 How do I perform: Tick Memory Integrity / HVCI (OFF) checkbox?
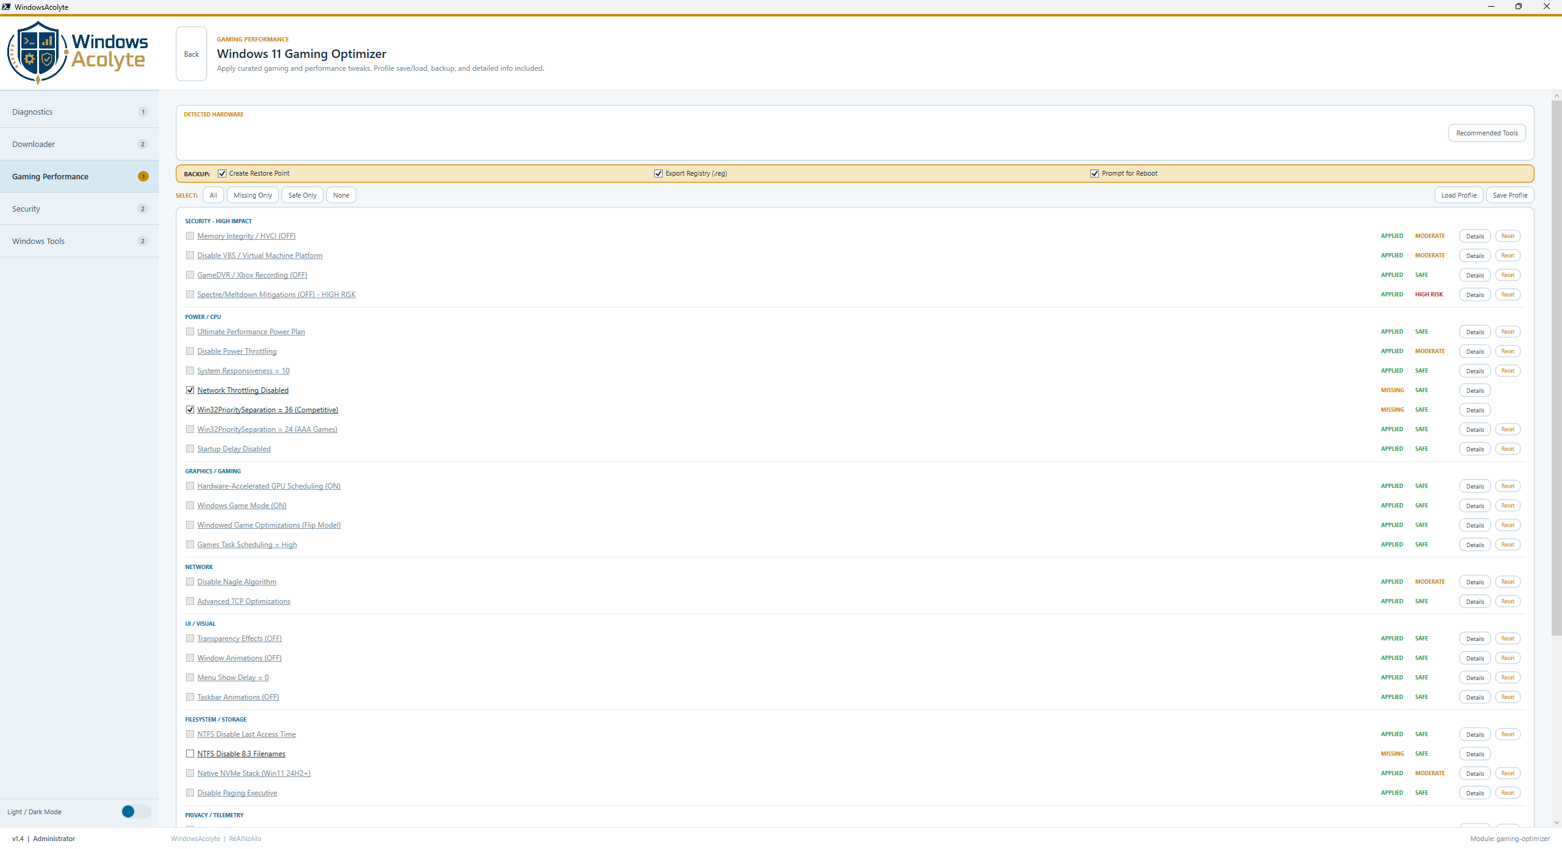(190, 236)
